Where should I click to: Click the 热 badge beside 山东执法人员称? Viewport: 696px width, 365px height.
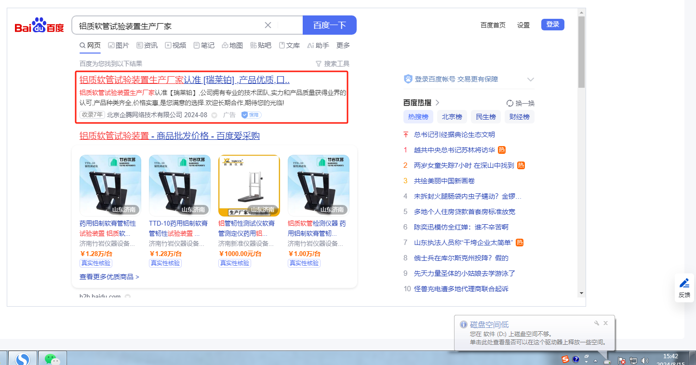[520, 243]
